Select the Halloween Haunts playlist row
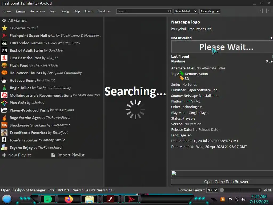Image resolution: width=273 pixels, height=205 pixels. (51, 73)
